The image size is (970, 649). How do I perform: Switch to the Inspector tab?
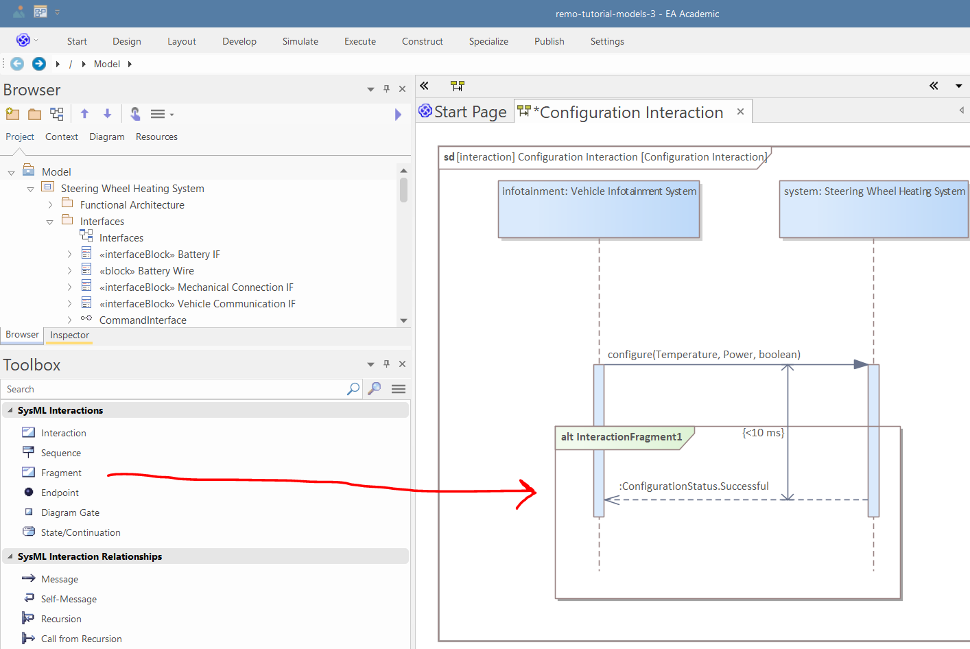(x=69, y=335)
